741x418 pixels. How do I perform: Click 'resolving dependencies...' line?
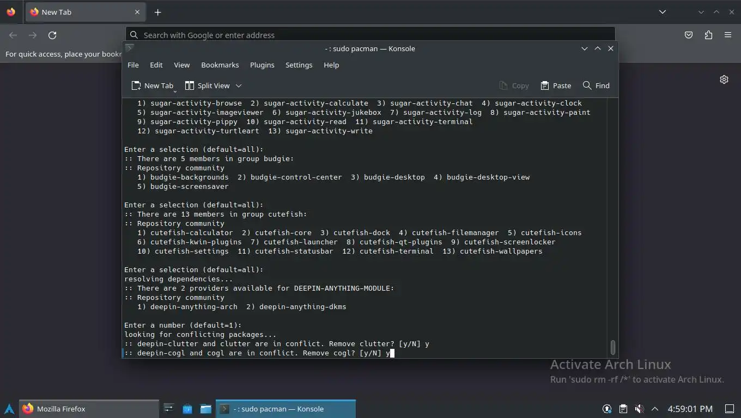point(179,279)
